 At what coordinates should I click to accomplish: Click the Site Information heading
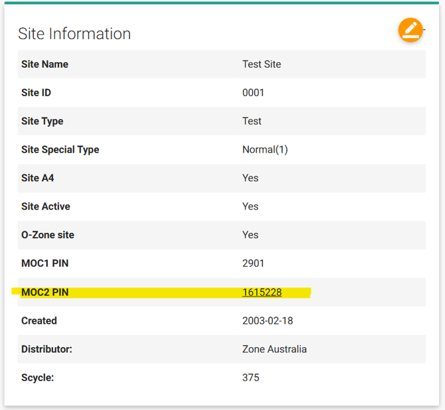click(x=74, y=34)
